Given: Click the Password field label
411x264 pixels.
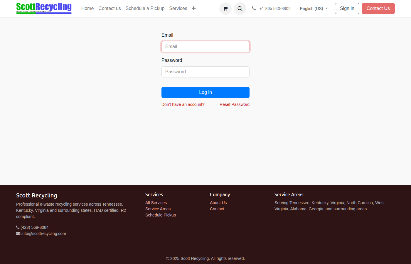Looking at the screenshot, I should click(172, 60).
